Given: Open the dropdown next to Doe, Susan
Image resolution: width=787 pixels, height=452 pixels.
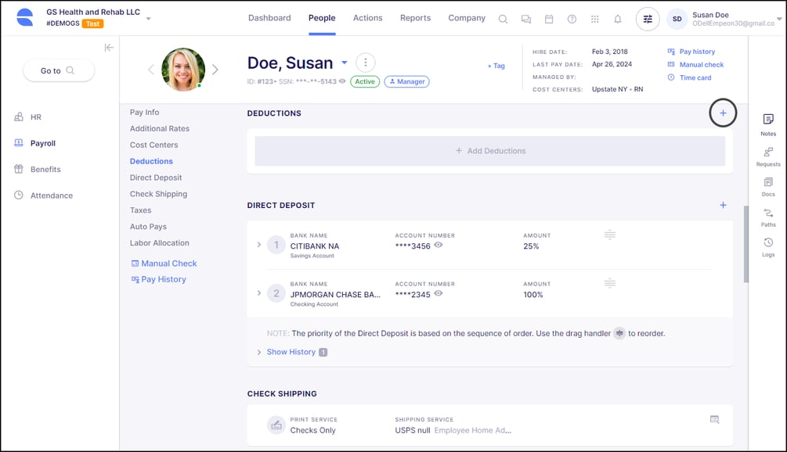Looking at the screenshot, I should [343, 63].
